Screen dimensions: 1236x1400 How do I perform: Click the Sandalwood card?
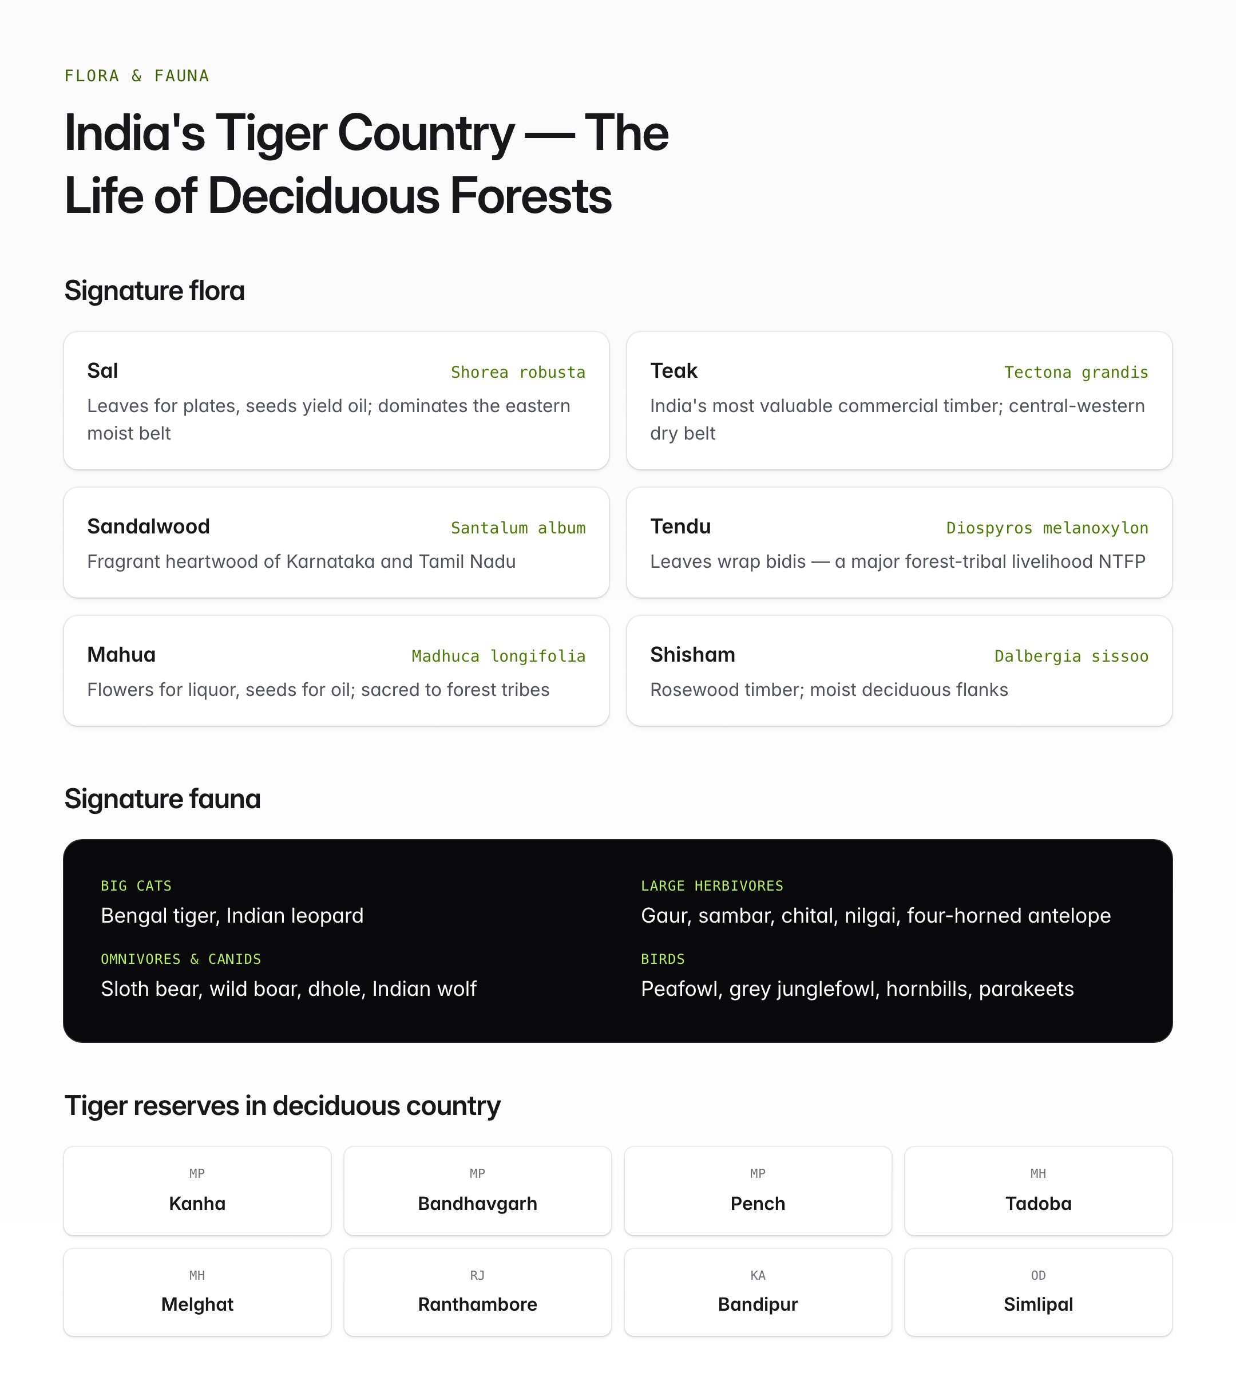click(x=336, y=543)
